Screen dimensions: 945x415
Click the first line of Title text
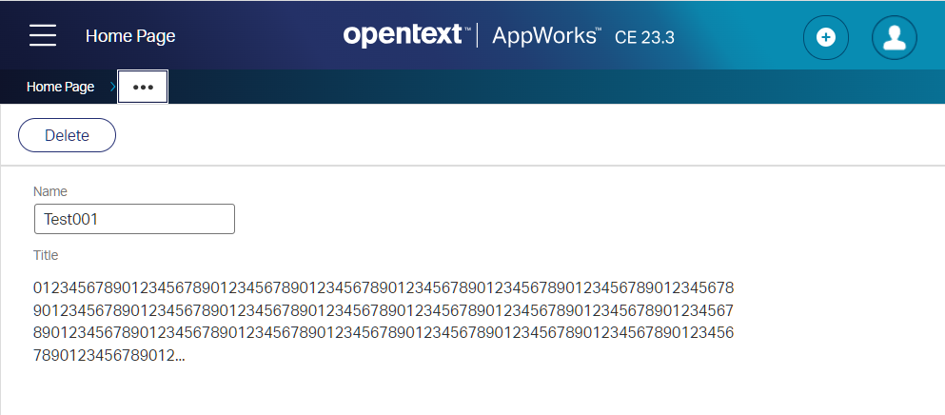[384, 287]
